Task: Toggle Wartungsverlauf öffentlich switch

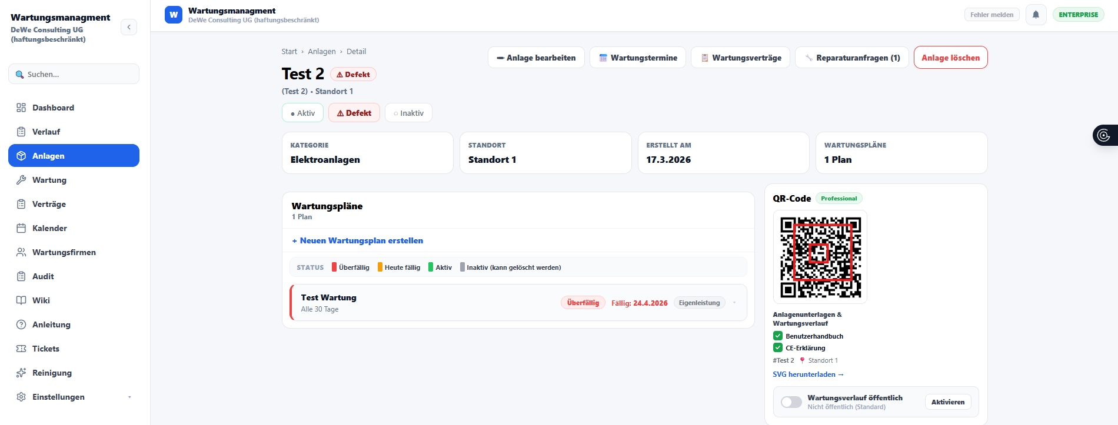Action: 791,402
